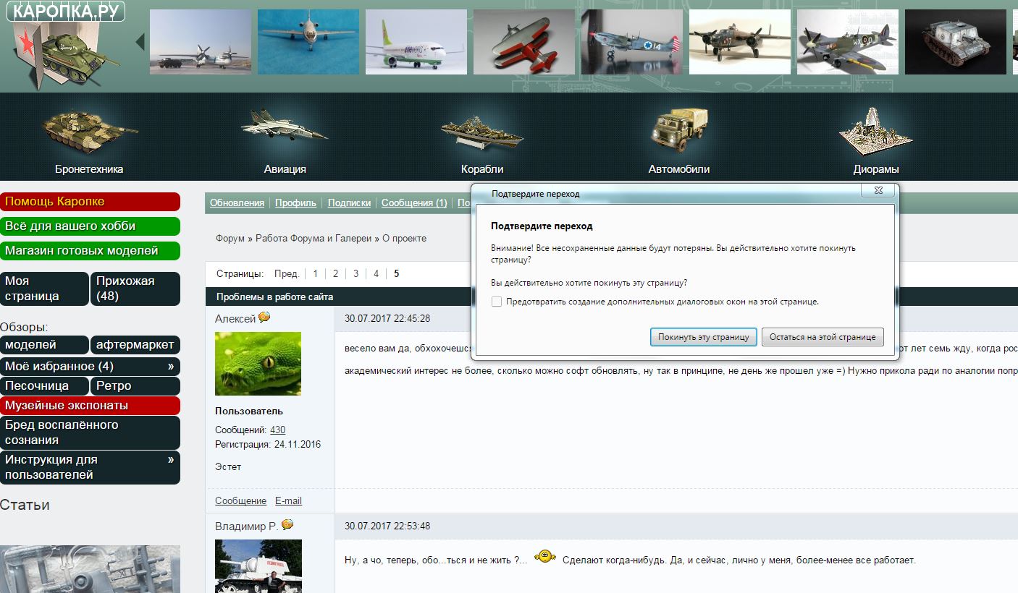Open the green snake avatar of Алексей

coord(258,364)
